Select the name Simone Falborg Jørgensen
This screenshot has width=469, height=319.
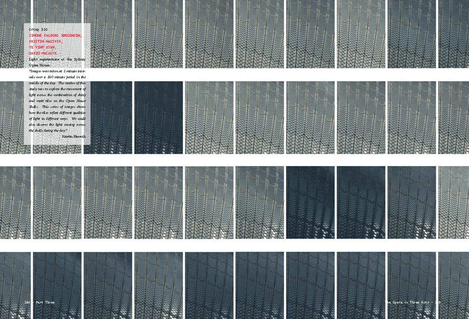pos(55,36)
